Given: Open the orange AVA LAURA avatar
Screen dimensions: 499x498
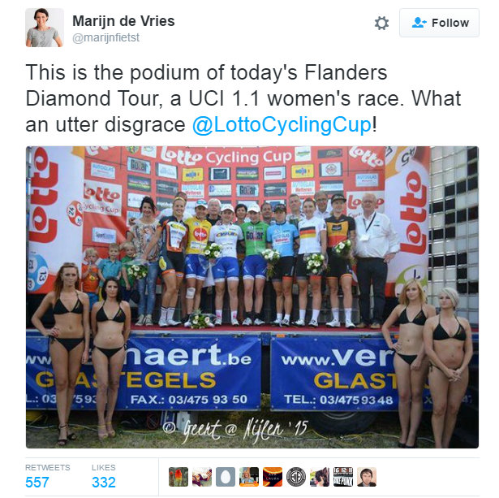Looking at the screenshot, I should [x=273, y=477].
